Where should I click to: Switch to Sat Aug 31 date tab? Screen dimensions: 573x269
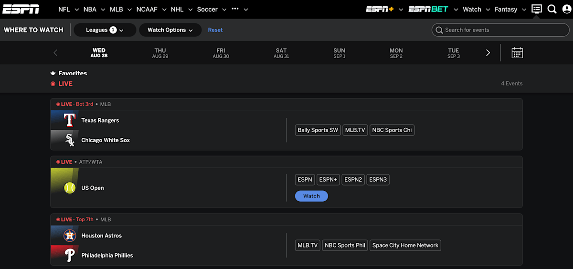pyautogui.click(x=281, y=53)
